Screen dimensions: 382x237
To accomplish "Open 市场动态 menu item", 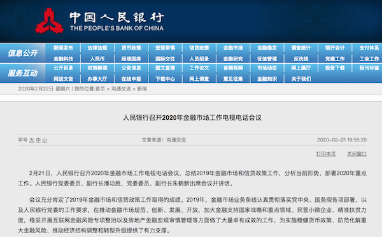I will coord(267,68).
